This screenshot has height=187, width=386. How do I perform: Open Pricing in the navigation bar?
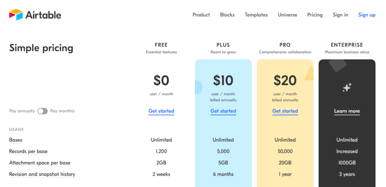(315, 15)
